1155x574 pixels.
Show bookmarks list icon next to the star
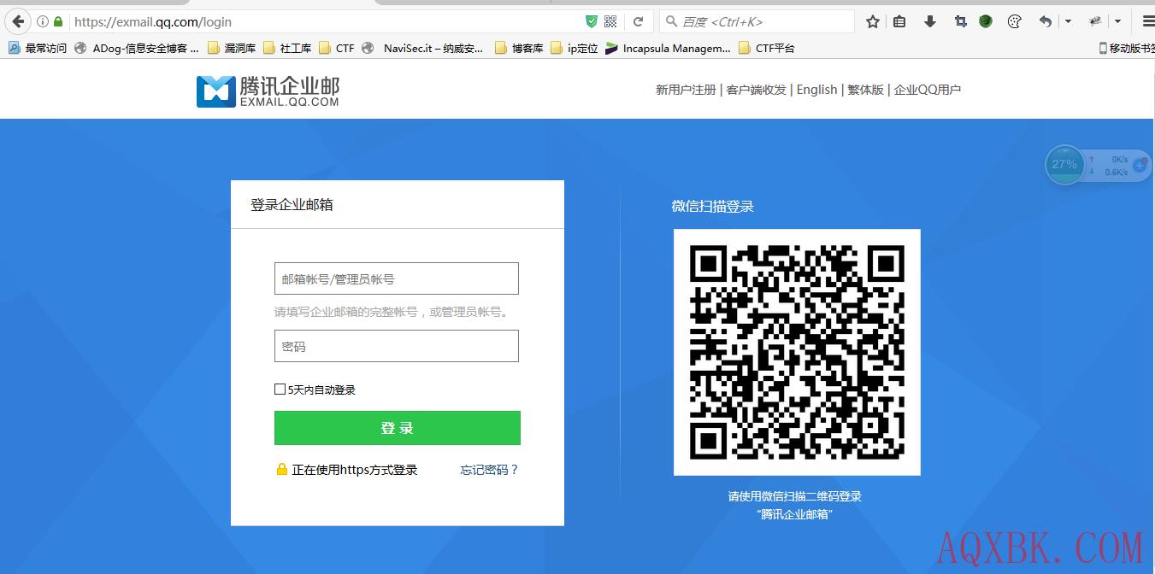(899, 21)
